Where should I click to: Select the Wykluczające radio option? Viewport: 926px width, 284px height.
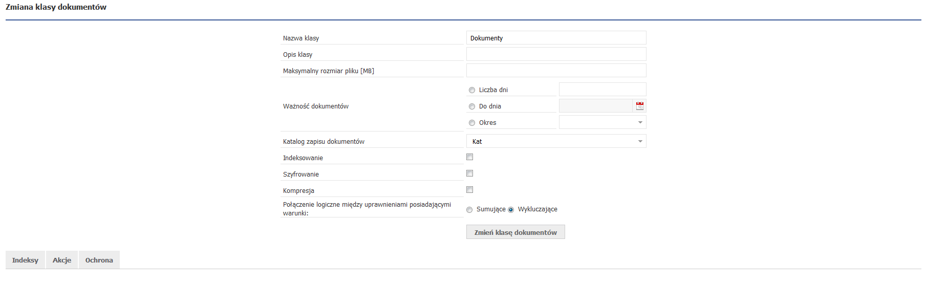point(511,210)
